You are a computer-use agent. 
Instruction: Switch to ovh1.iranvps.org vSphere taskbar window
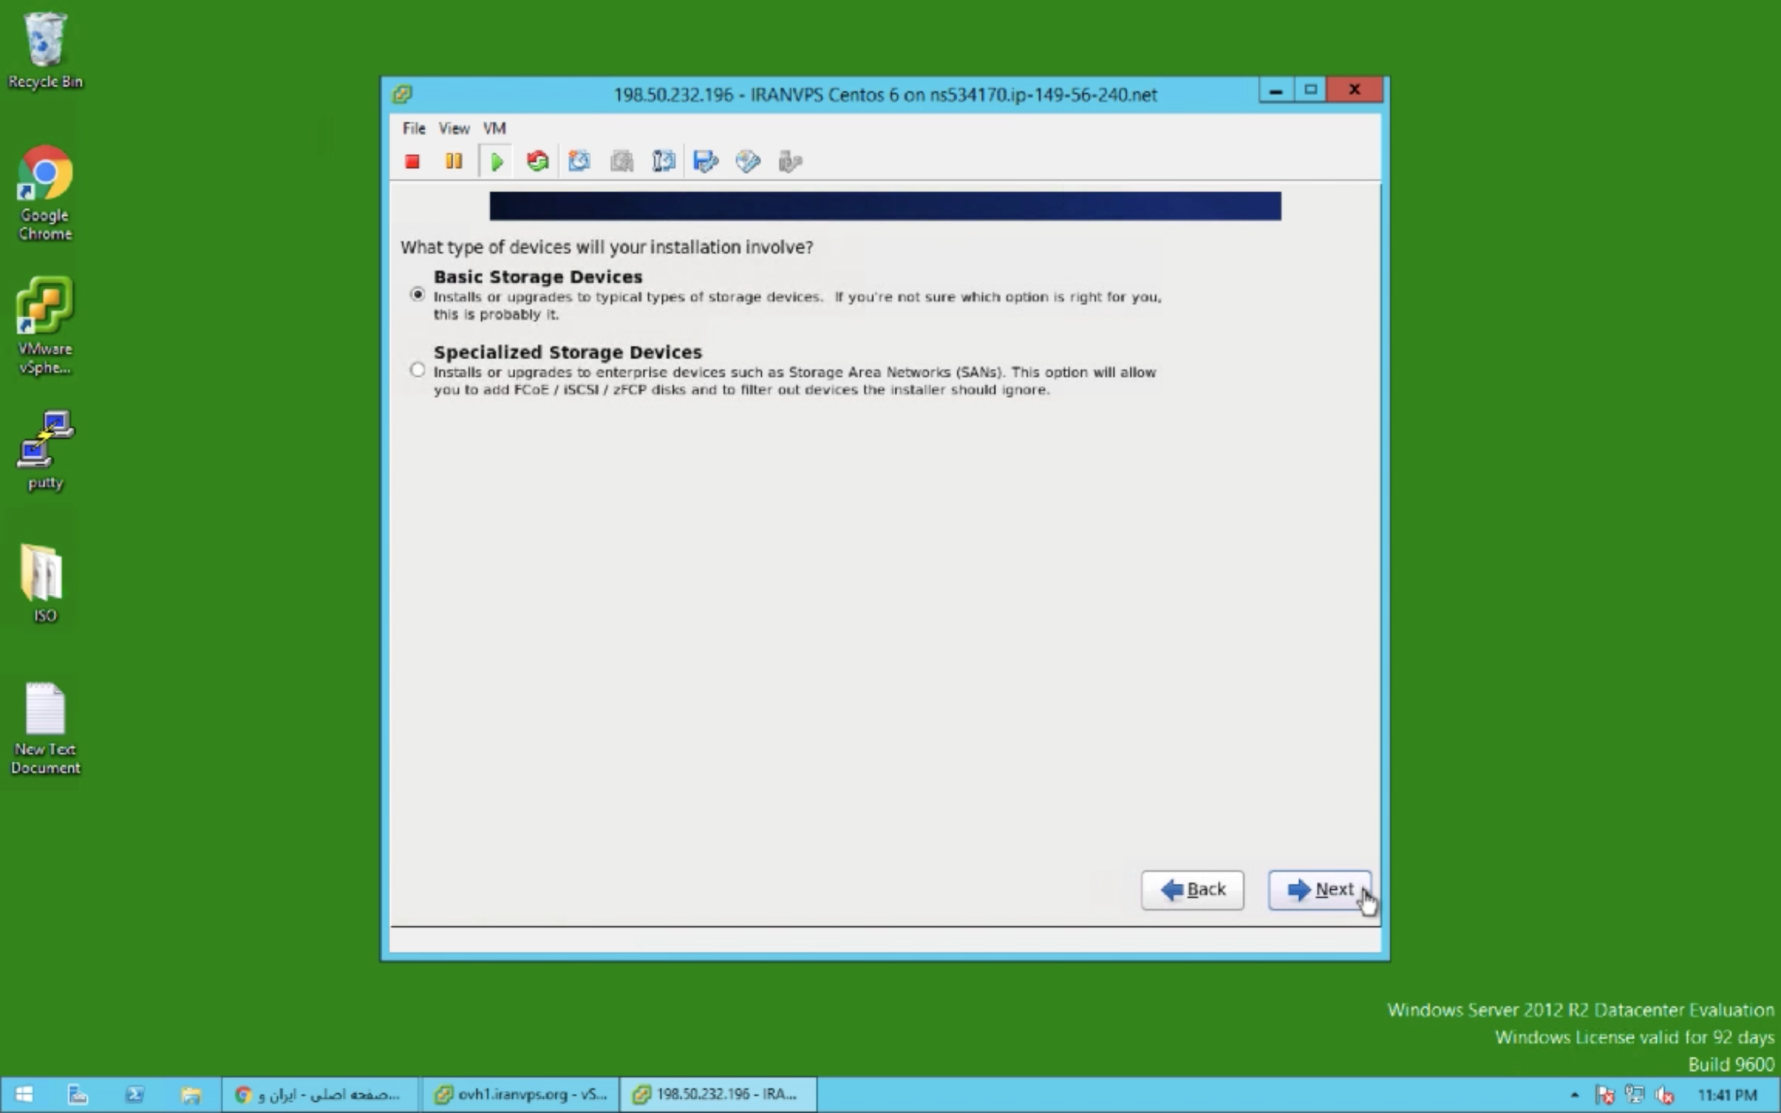520,1094
